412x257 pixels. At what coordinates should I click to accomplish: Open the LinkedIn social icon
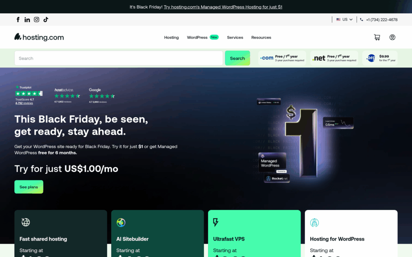[27, 20]
